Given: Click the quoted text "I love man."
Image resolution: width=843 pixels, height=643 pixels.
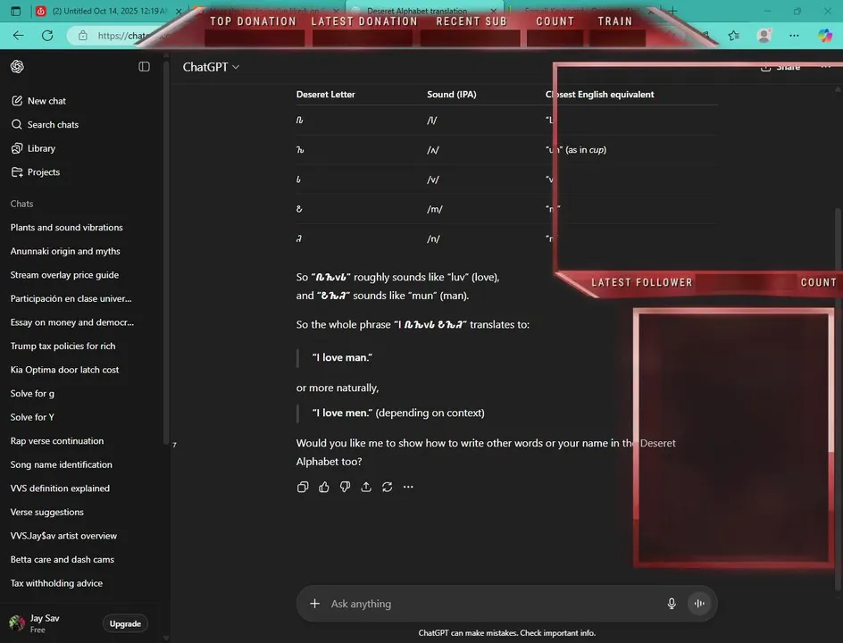Looking at the screenshot, I should point(343,357).
